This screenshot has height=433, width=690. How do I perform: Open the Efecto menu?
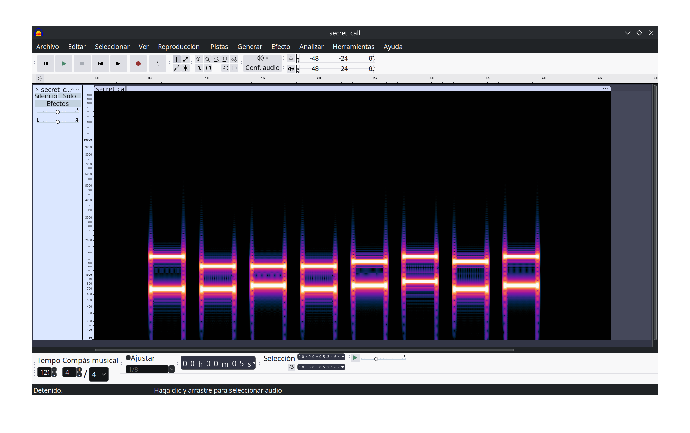(x=281, y=47)
